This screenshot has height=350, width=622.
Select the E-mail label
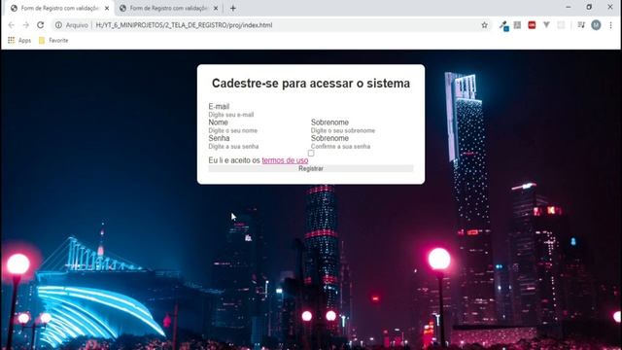[219, 106]
